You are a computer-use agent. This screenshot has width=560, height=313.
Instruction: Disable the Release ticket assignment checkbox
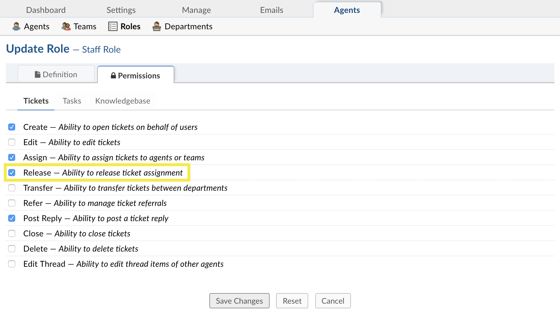click(12, 173)
